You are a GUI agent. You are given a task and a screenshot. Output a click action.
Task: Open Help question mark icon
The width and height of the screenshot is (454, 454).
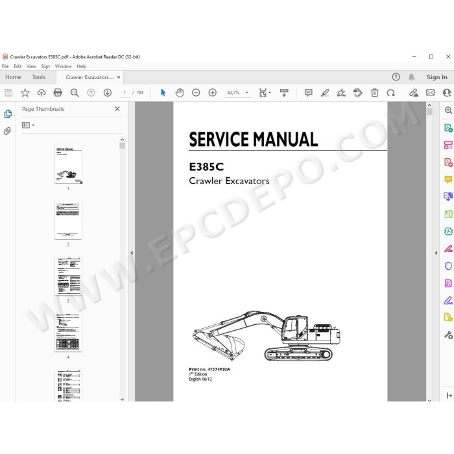point(396,77)
